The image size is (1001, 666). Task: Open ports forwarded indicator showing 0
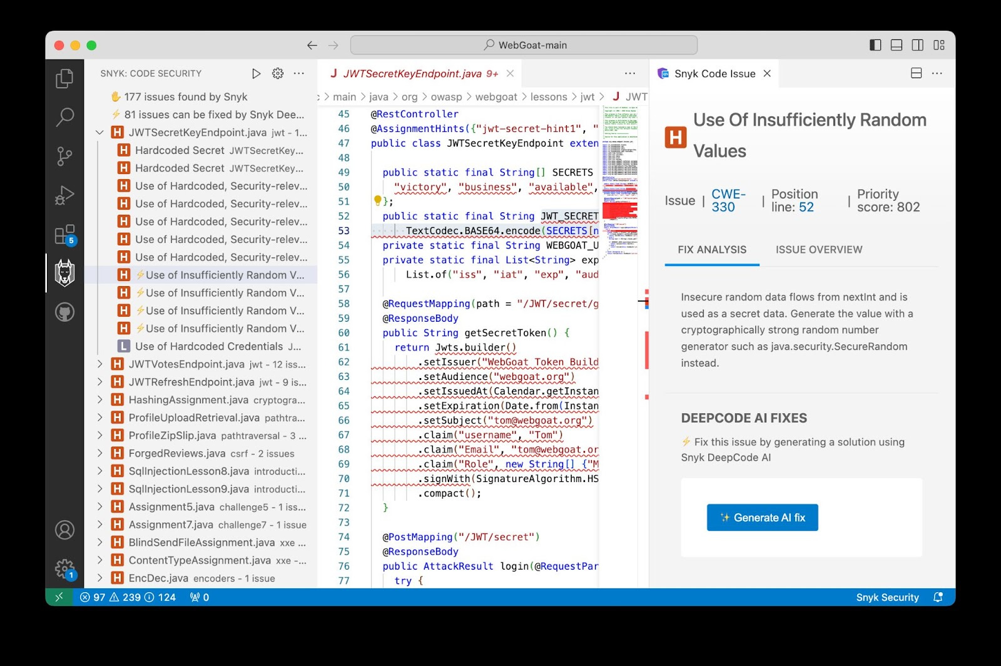point(200,597)
